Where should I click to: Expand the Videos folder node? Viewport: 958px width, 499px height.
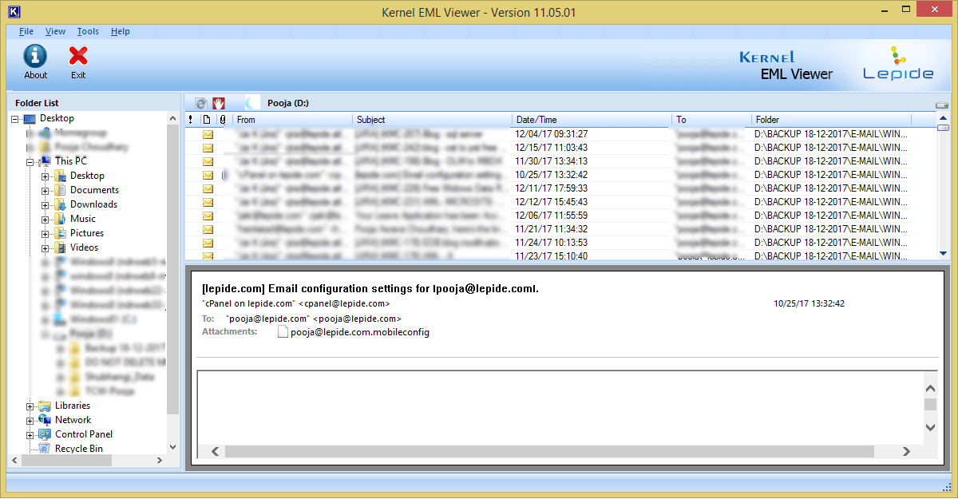click(x=46, y=248)
